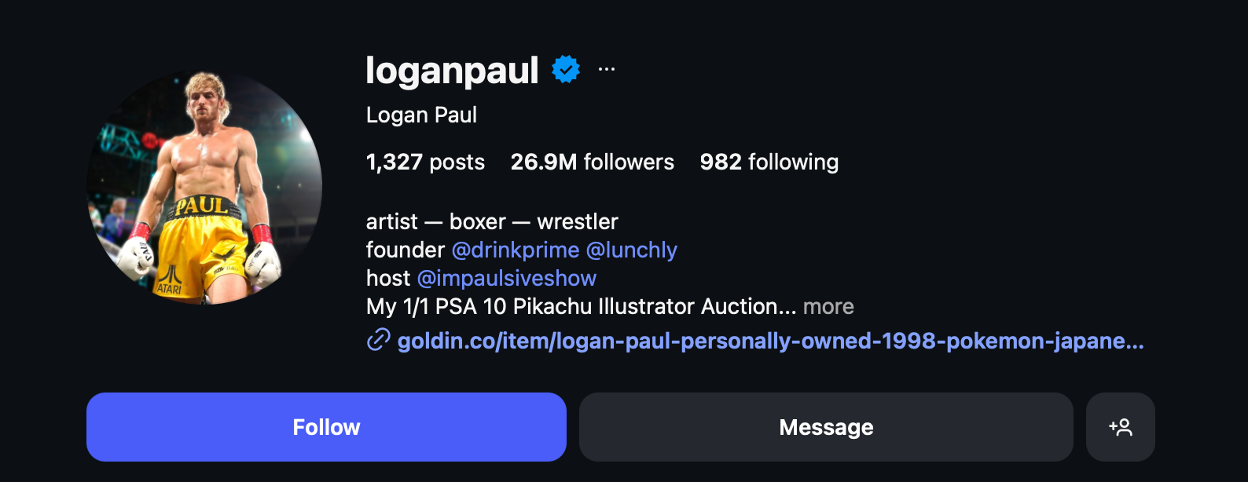View the 982 following list
1248x482 pixels.
tap(769, 162)
